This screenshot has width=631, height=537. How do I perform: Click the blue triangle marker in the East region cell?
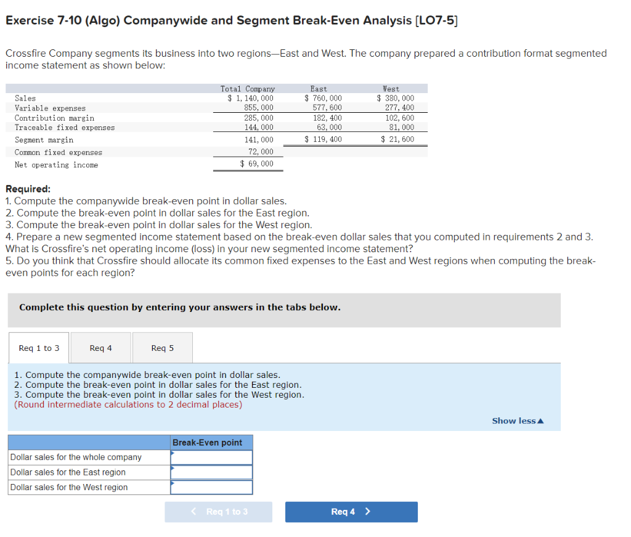[173, 469]
